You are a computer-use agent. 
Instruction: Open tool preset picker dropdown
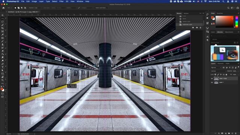tap(9, 8)
